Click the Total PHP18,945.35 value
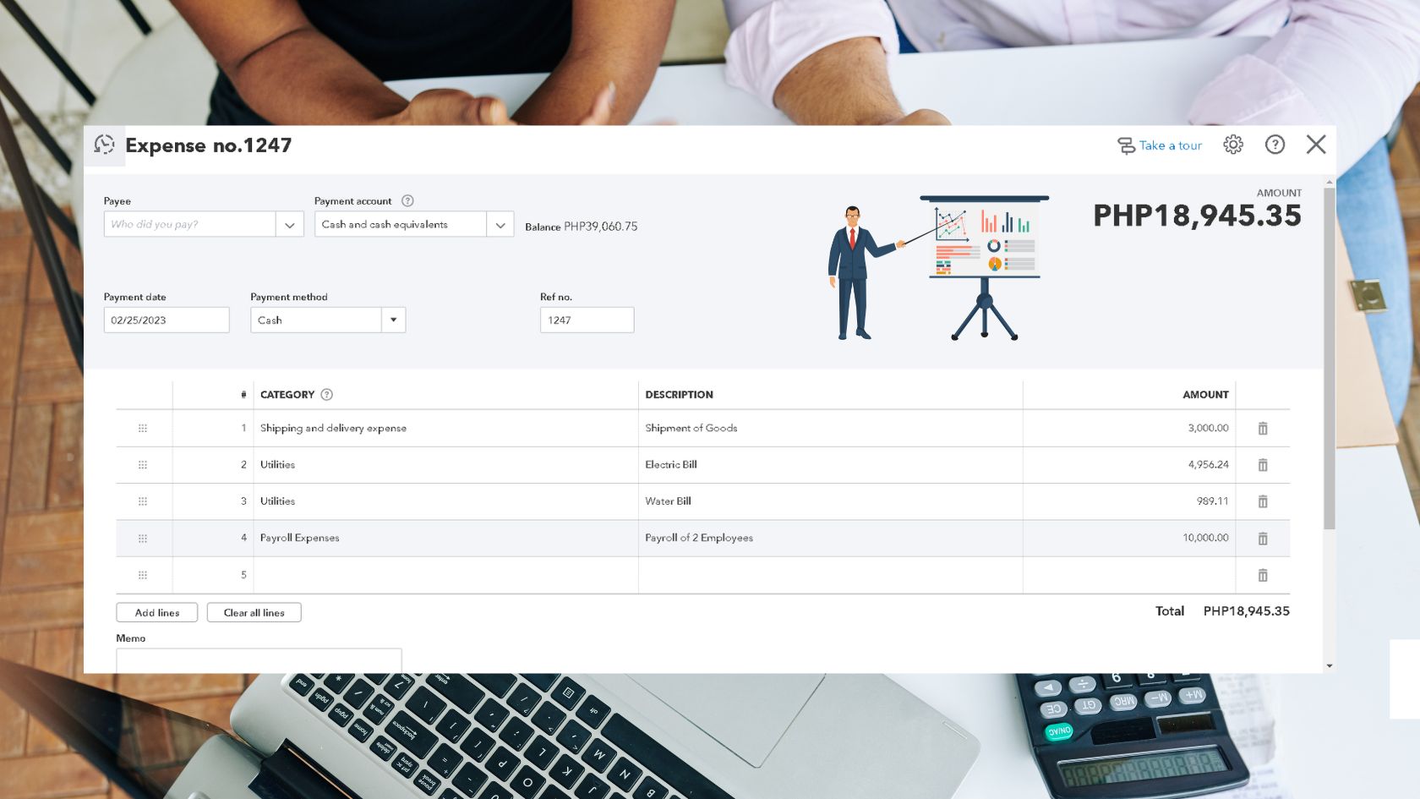 coord(1247,611)
